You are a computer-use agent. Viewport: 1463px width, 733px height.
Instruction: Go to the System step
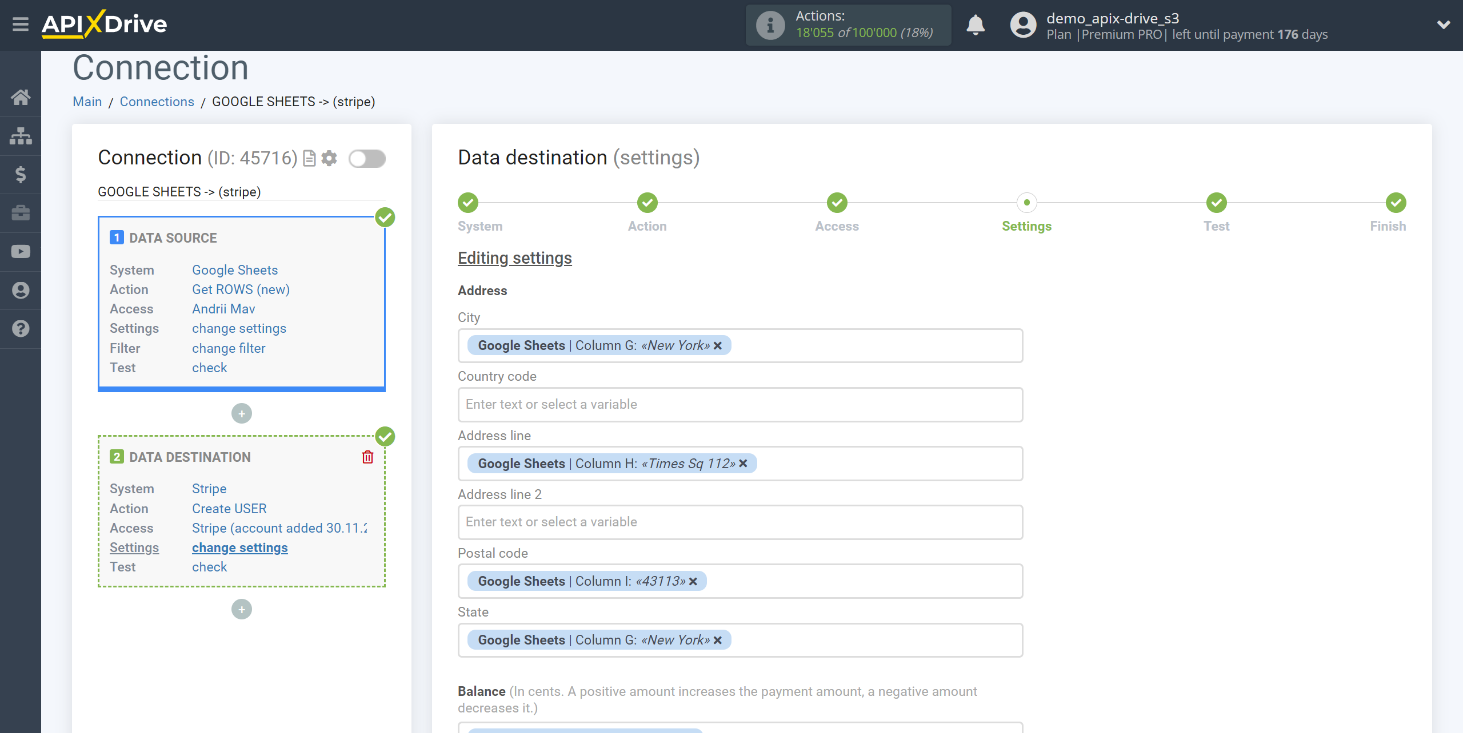point(468,203)
